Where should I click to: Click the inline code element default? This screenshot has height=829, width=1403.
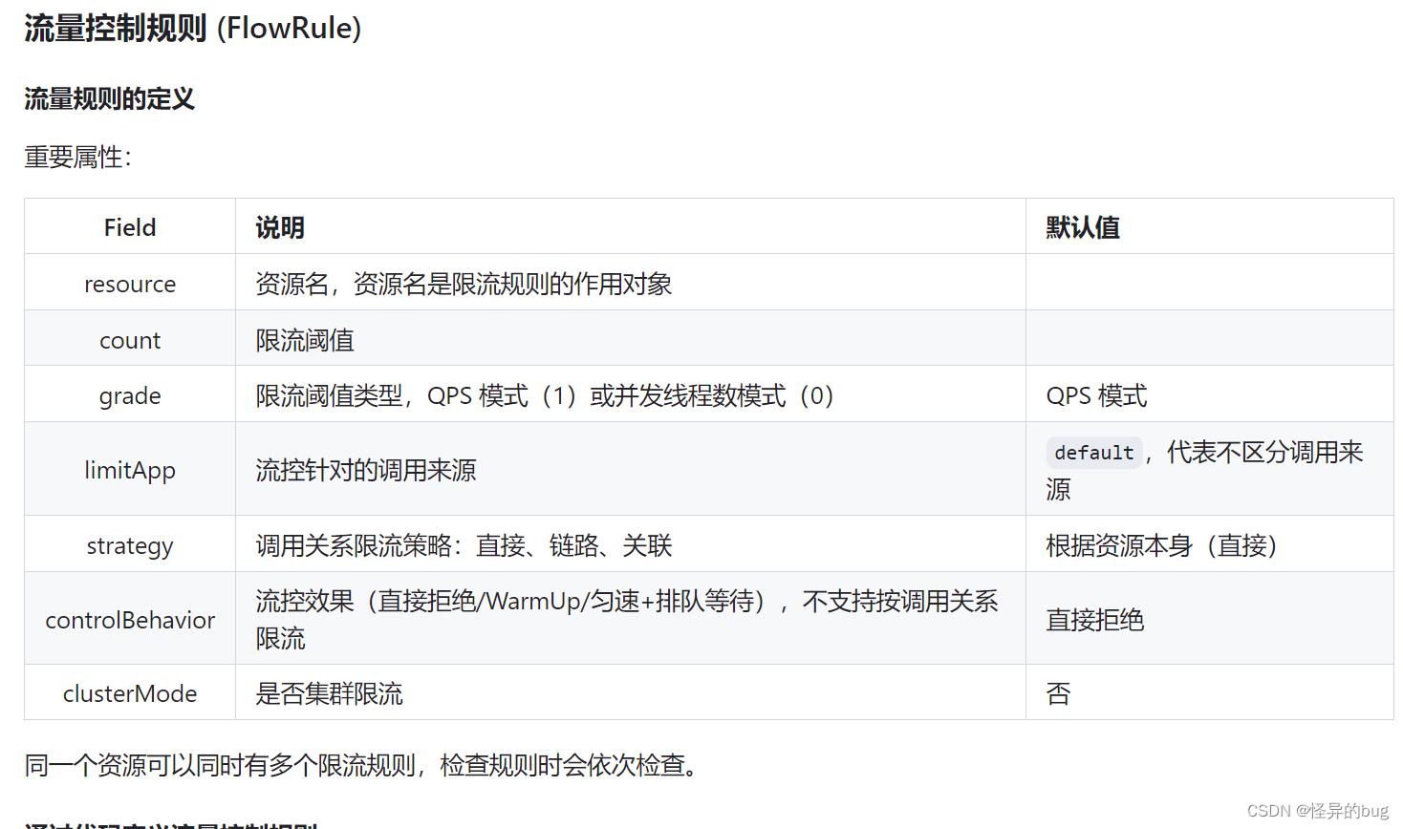1093,452
